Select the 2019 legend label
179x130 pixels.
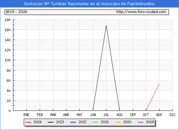[x=150, y=122]
